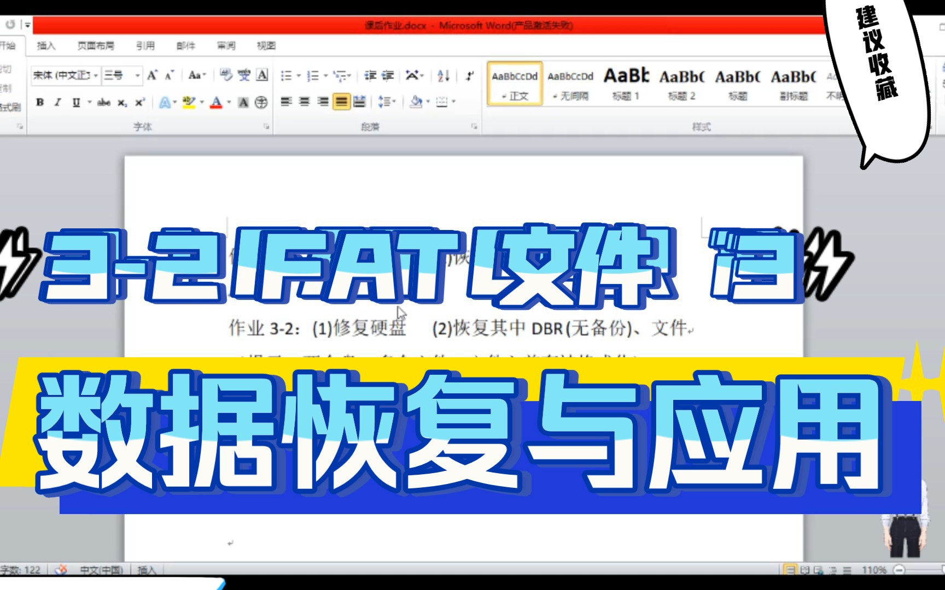Screen dimensions: 945x590
Task: Click the increase indent icon
Action: pos(388,75)
